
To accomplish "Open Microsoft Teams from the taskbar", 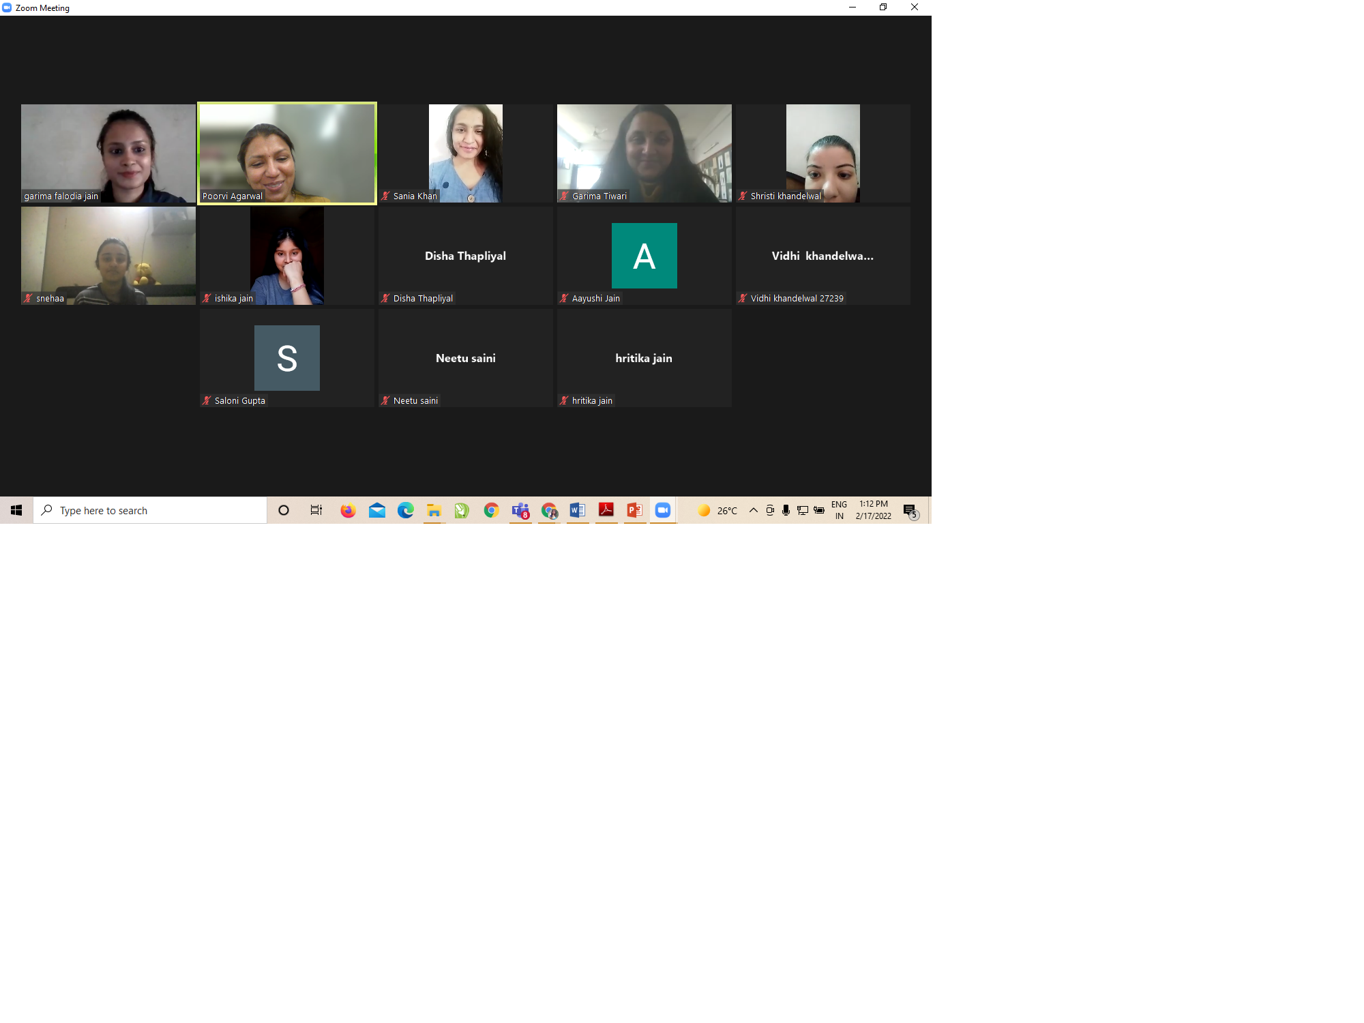I will [520, 510].
